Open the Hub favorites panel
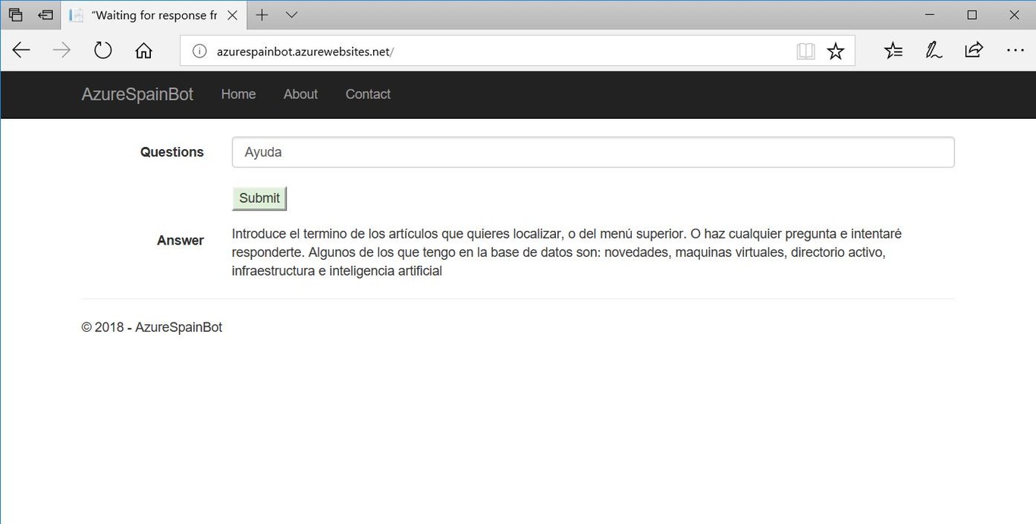The width and height of the screenshot is (1036, 524). pos(893,50)
